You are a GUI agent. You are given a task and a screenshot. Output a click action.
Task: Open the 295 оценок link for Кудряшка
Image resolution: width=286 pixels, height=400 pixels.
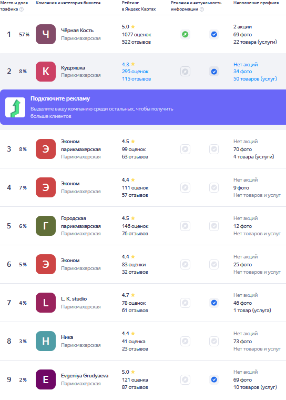coord(135,72)
